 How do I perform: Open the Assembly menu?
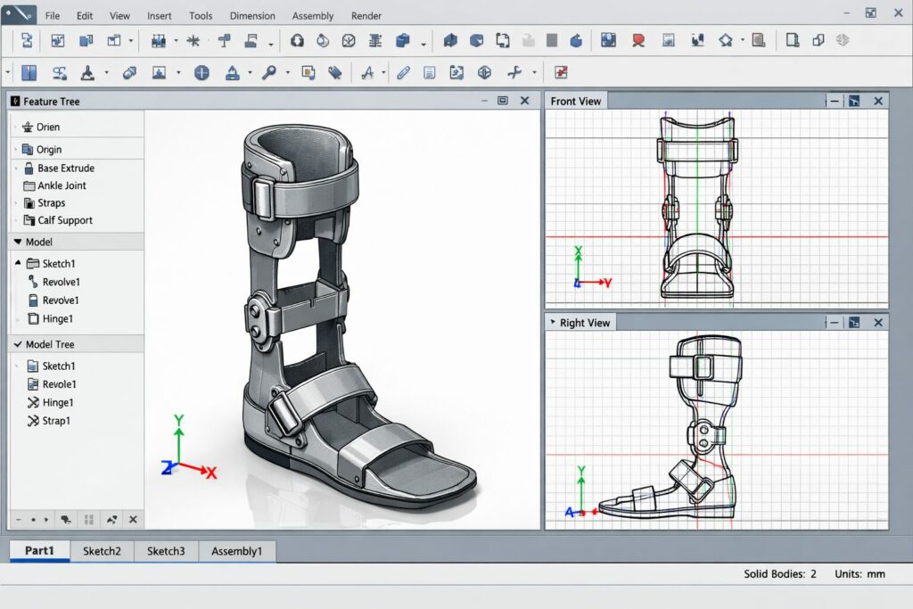[313, 16]
